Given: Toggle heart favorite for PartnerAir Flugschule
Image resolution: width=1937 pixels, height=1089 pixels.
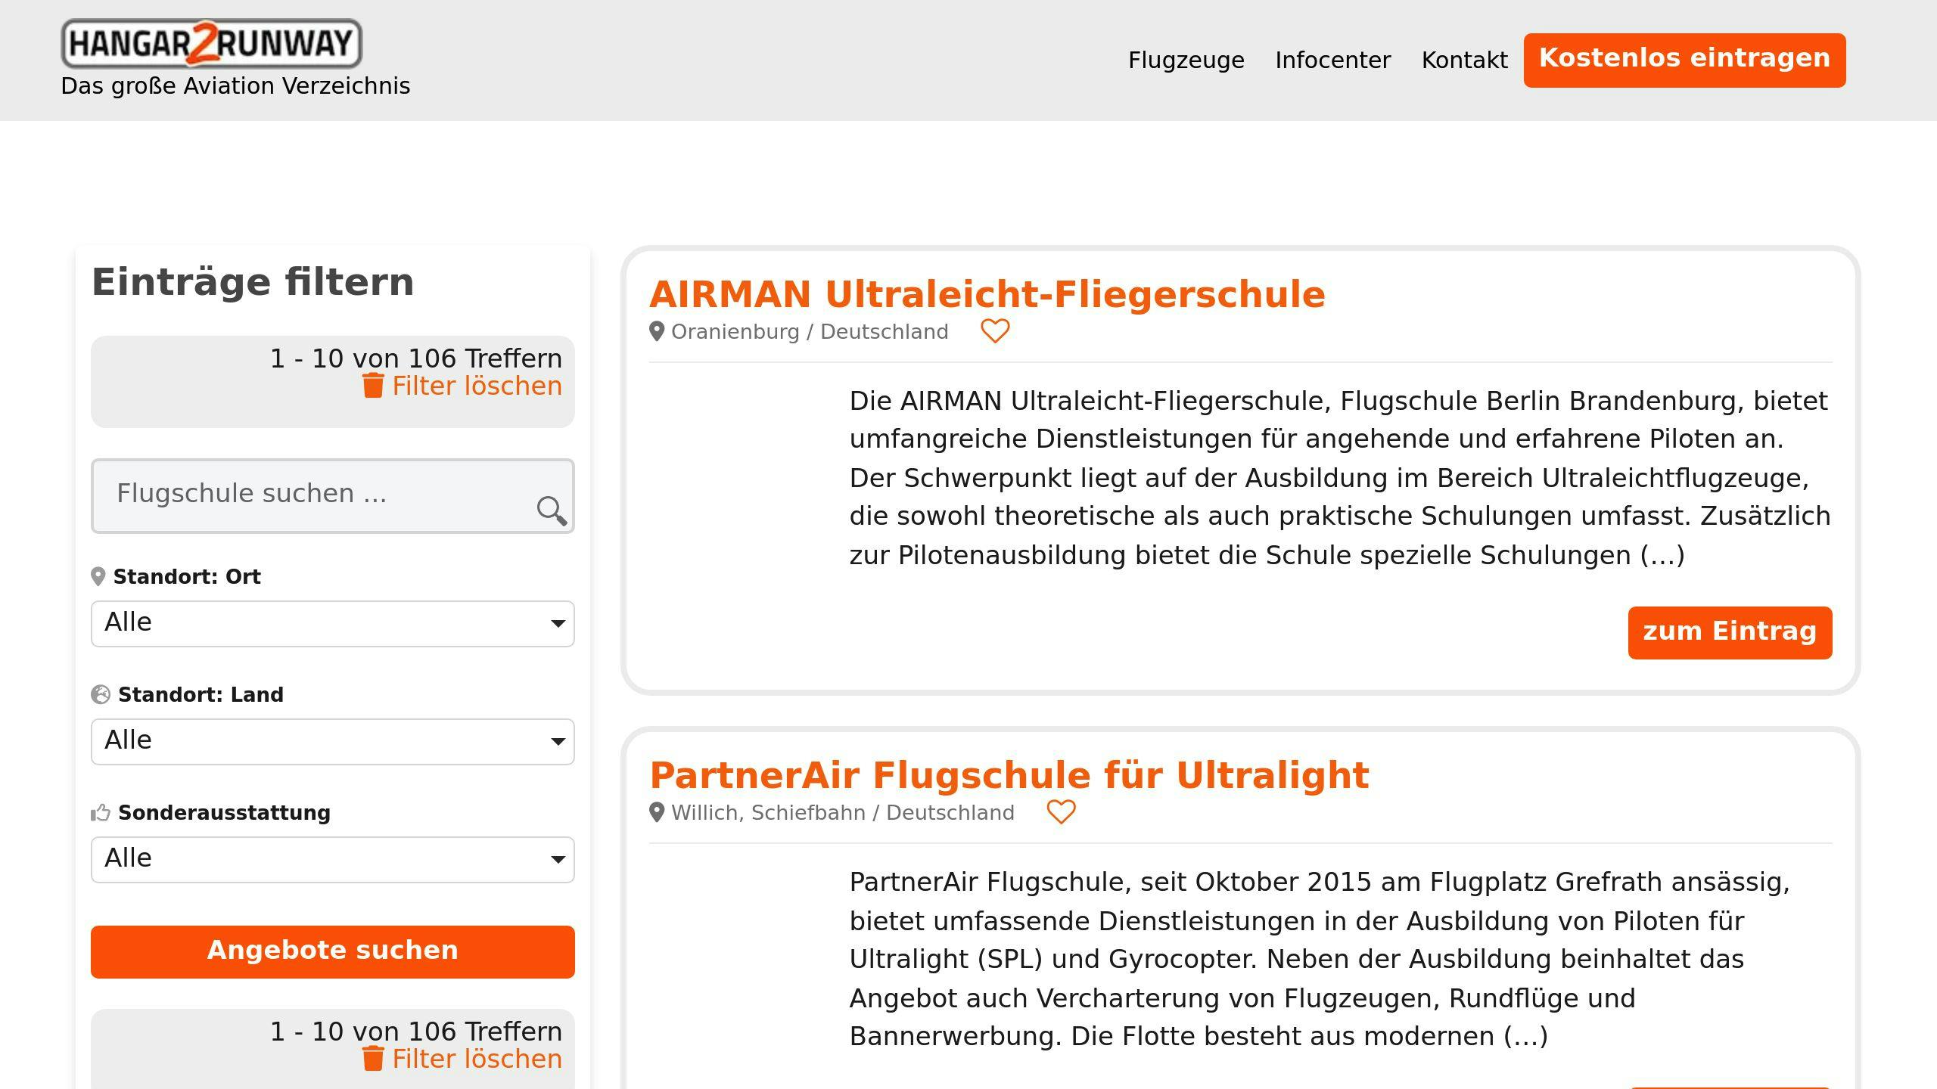Looking at the screenshot, I should tap(1060, 812).
